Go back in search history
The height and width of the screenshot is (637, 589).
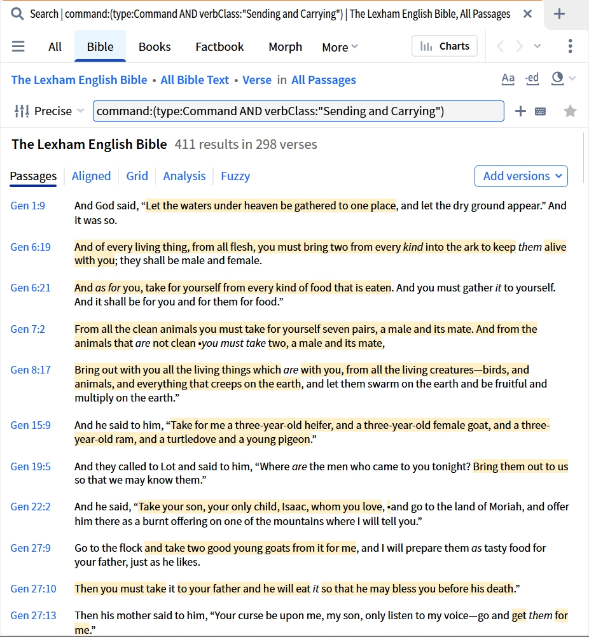click(501, 46)
